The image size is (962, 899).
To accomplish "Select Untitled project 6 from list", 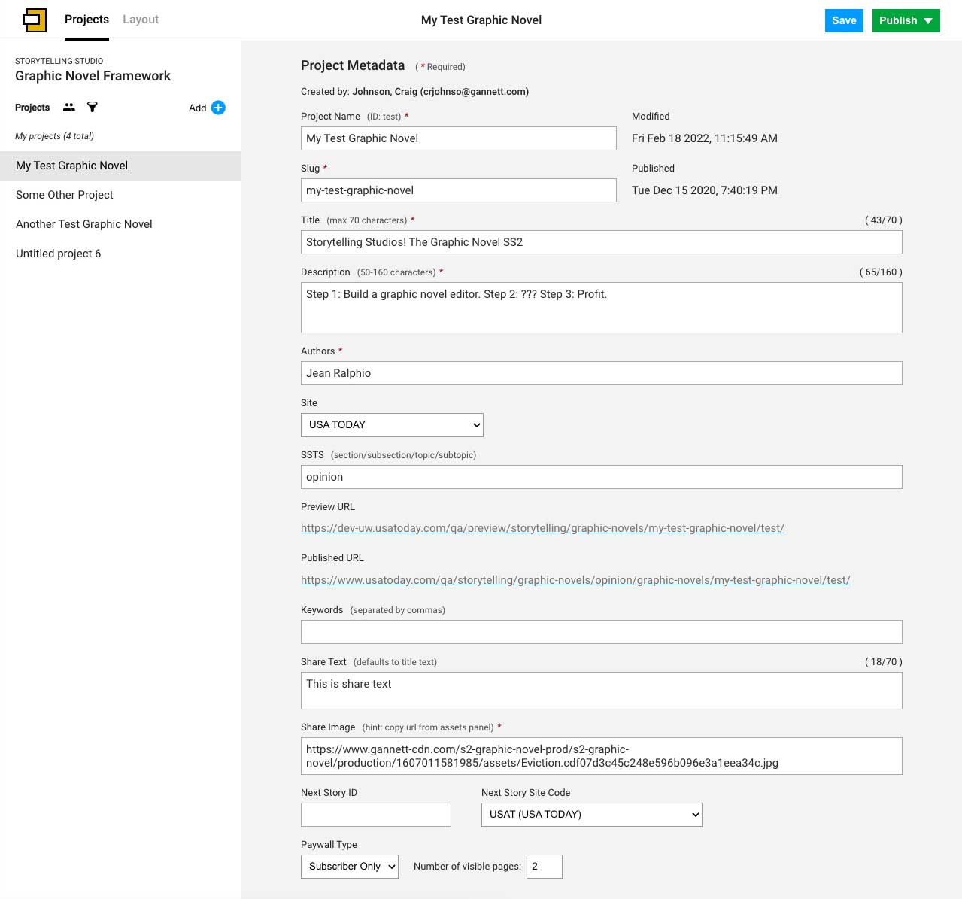I will point(59,254).
